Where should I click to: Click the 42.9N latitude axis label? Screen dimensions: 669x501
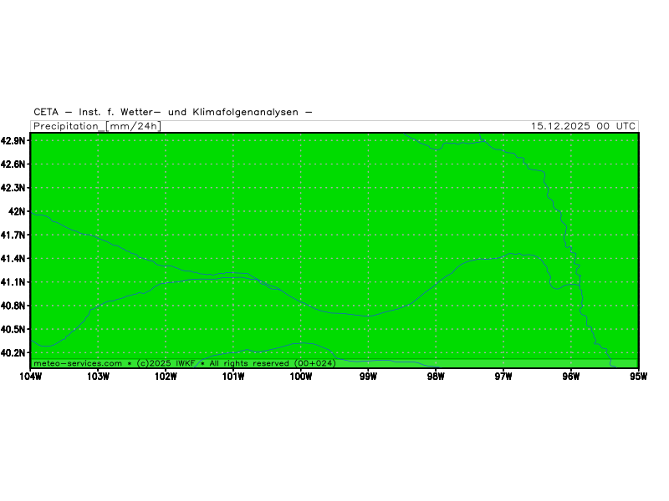pos(13,141)
